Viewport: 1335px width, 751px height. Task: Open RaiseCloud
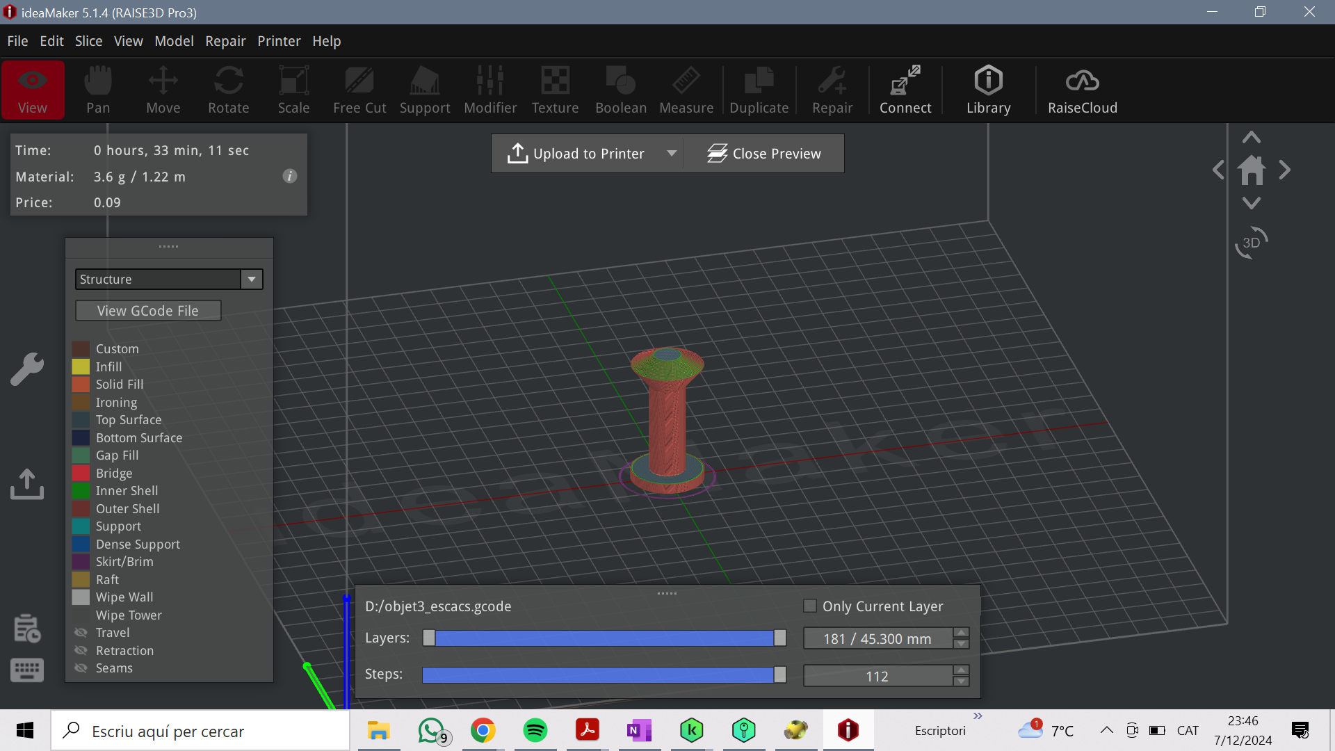(1083, 90)
